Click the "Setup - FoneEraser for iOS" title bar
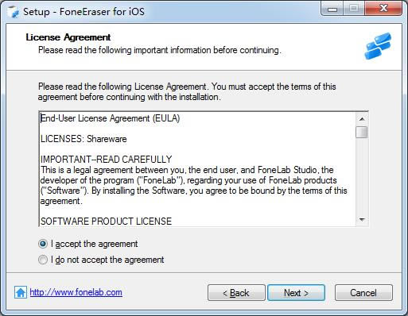Viewport: 408px width, 316px height. click(84, 12)
